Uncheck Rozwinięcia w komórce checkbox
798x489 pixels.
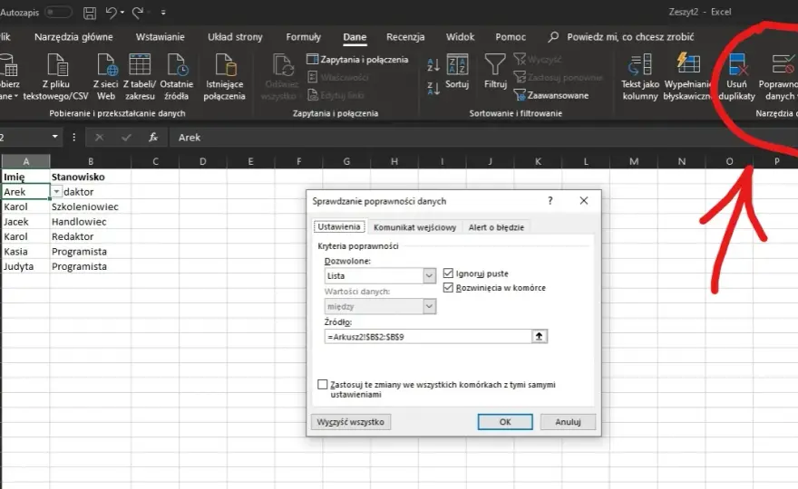tap(448, 288)
